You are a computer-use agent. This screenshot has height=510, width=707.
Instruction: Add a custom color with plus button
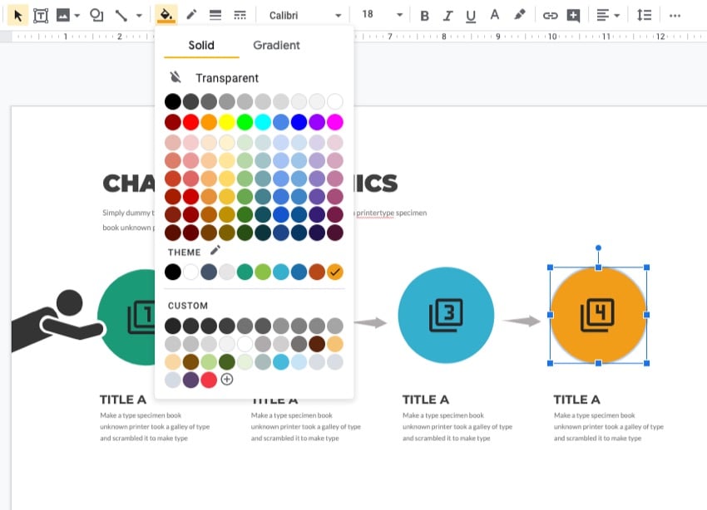(x=226, y=380)
